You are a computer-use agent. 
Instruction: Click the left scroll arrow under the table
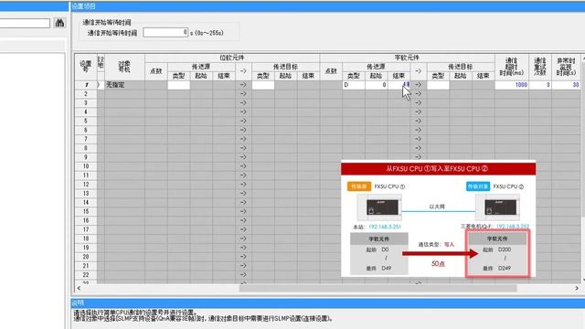[x=79, y=289]
